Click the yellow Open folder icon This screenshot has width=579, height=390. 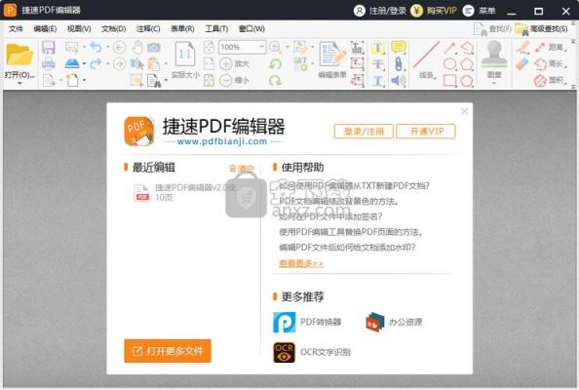[x=19, y=55]
